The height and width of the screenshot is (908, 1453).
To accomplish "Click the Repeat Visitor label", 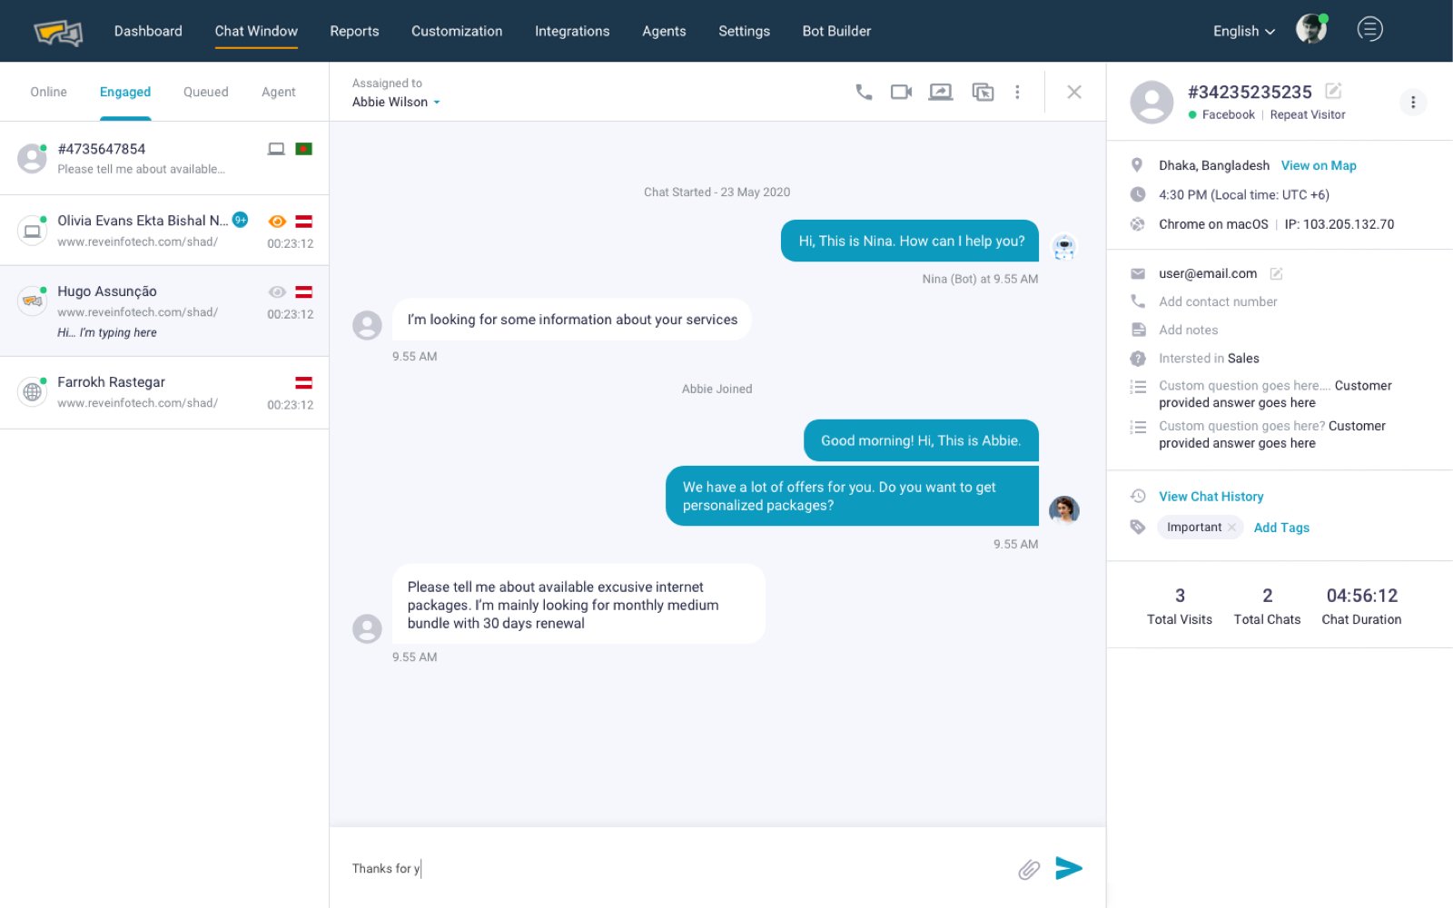I will (1308, 114).
